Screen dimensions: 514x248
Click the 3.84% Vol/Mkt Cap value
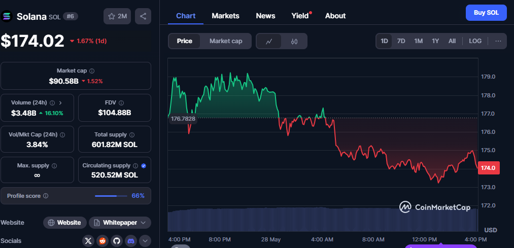(37, 145)
